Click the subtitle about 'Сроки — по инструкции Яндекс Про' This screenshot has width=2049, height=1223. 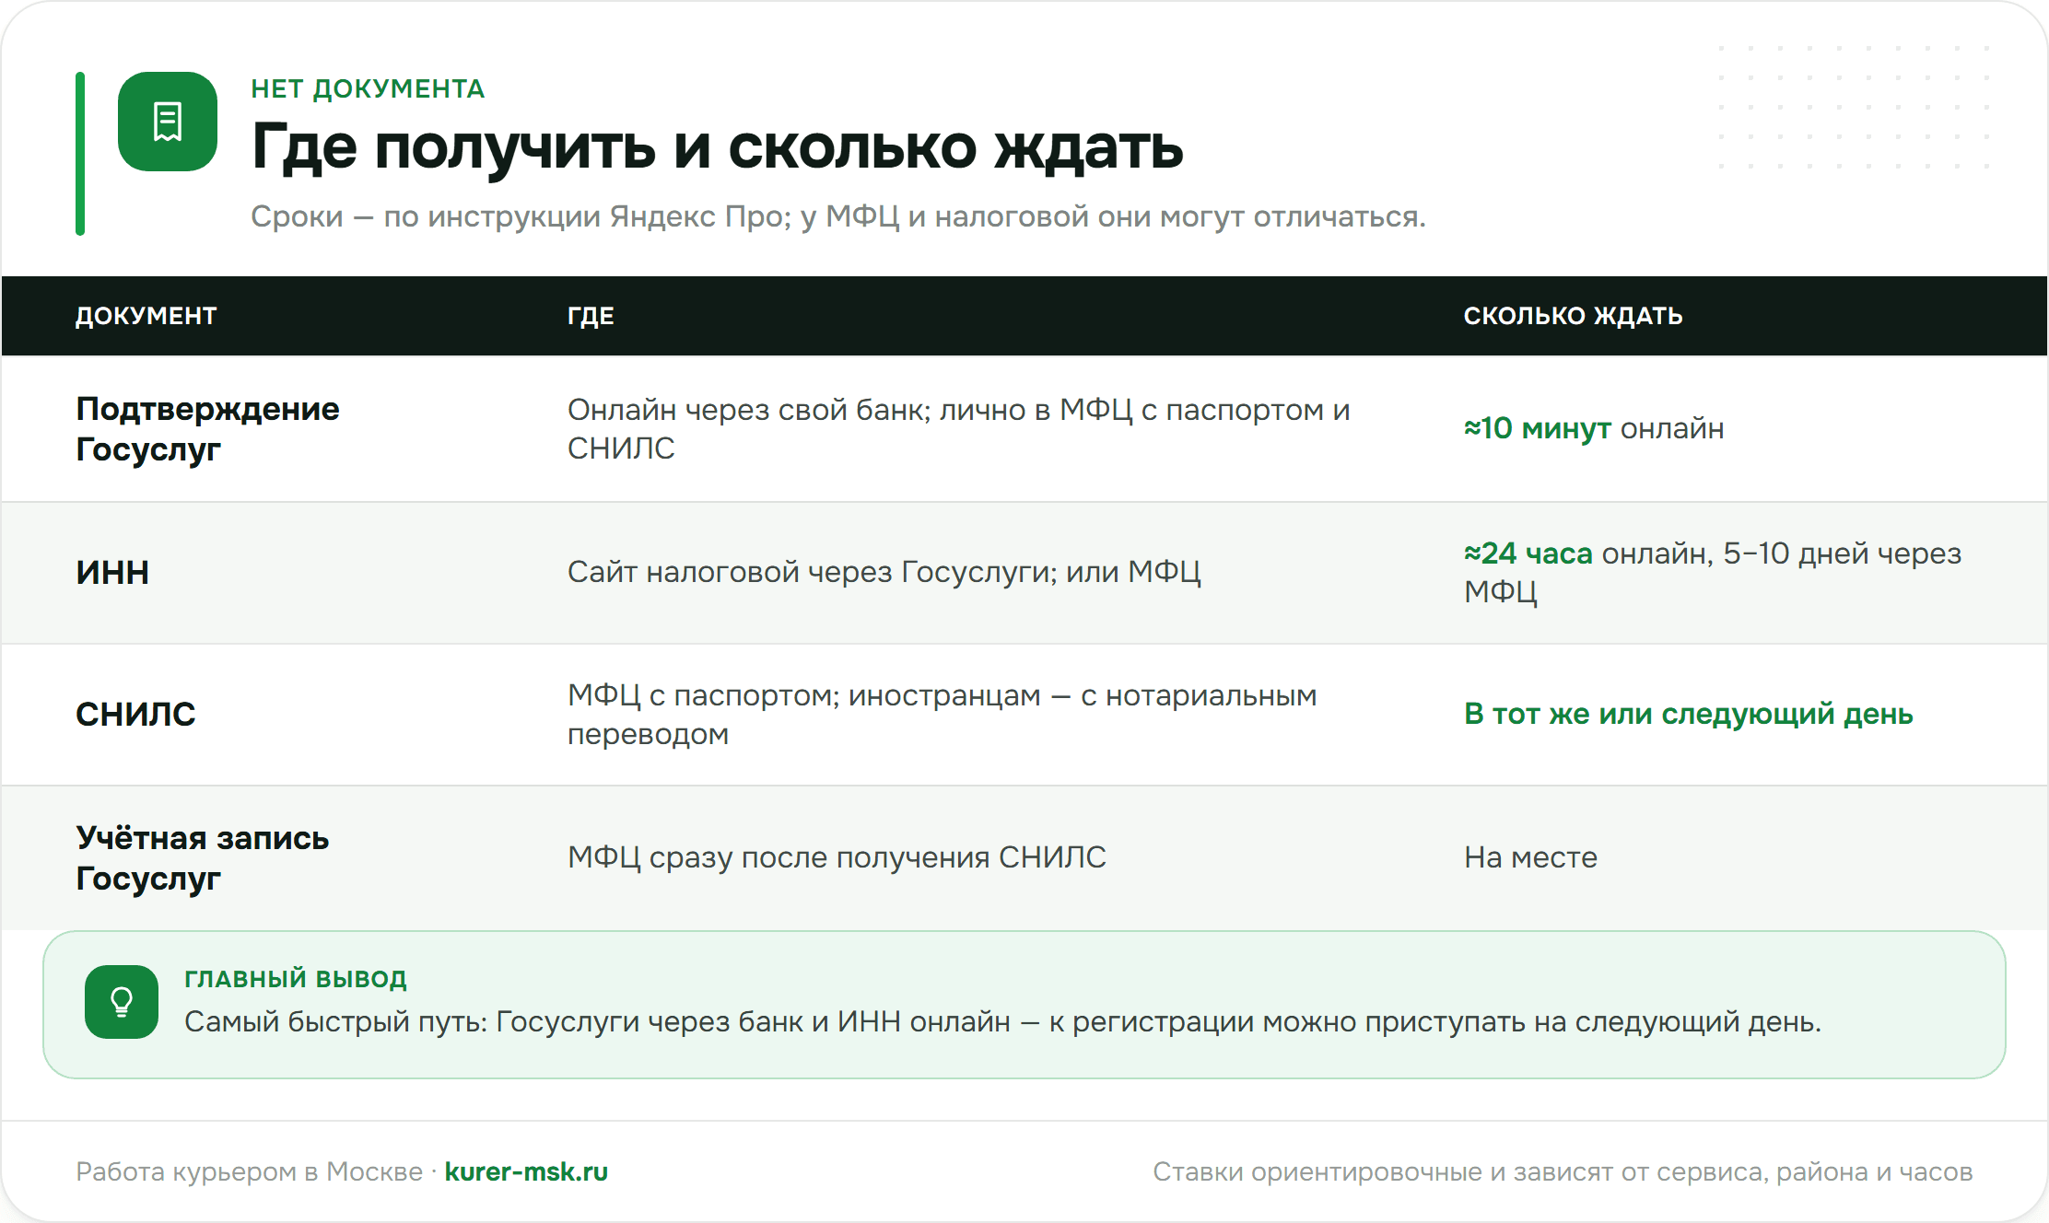click(837, 216)
